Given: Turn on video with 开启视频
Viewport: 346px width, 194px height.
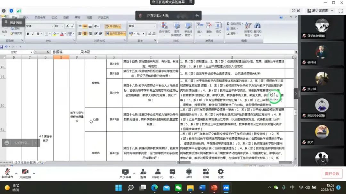Looking at the screenshot, I should point(25,173).
